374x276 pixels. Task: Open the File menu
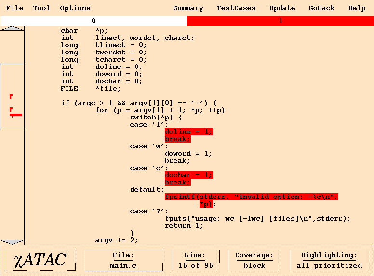(x=14, y=8)
